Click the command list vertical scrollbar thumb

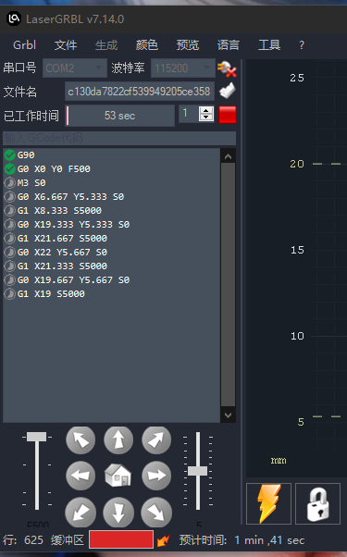click(228, 285)
